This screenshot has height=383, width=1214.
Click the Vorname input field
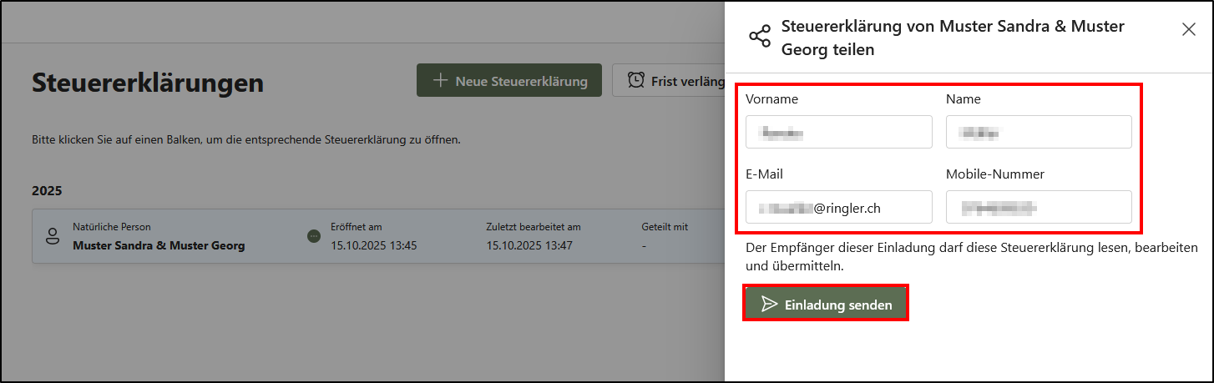838,132
